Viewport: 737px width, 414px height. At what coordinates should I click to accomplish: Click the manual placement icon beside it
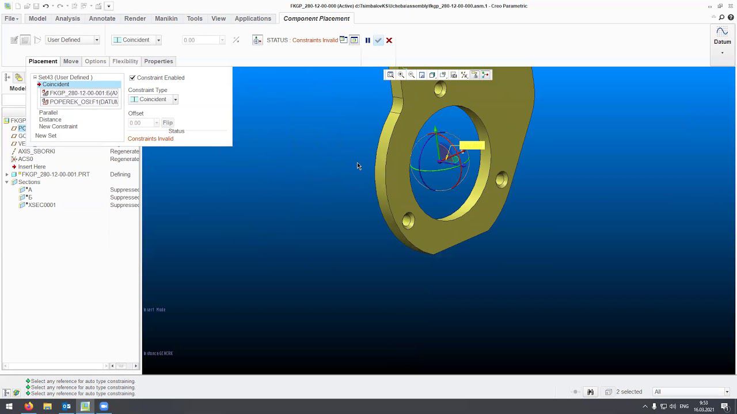point(25,40)
